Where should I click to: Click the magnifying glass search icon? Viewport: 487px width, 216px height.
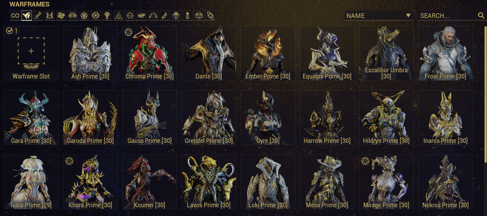[481, 16]
